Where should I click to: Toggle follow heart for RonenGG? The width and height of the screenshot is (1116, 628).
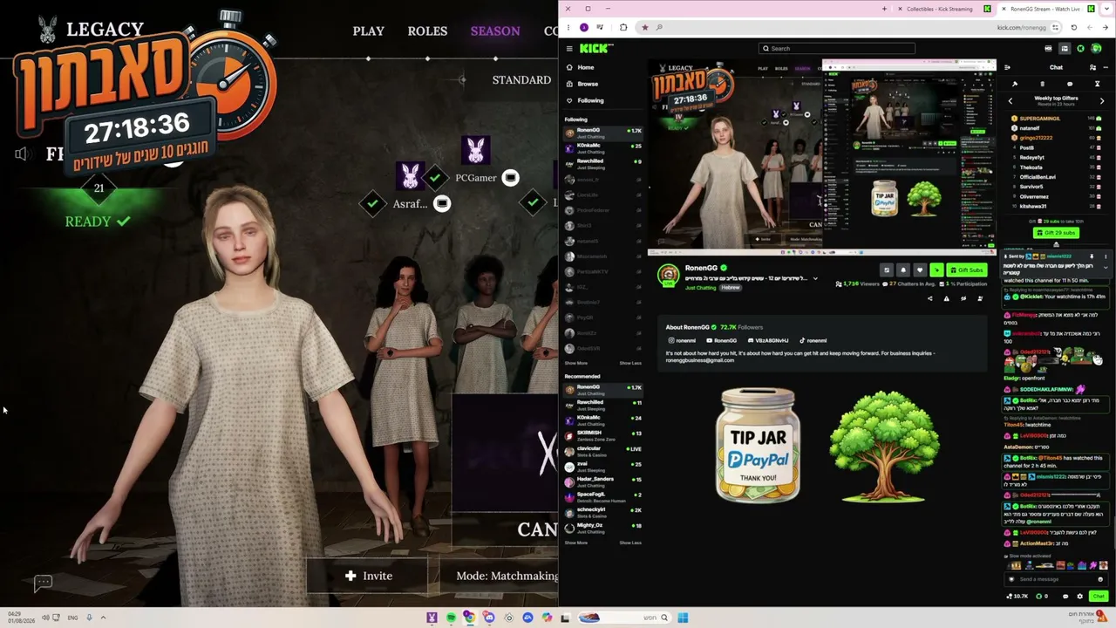(919, 270)
